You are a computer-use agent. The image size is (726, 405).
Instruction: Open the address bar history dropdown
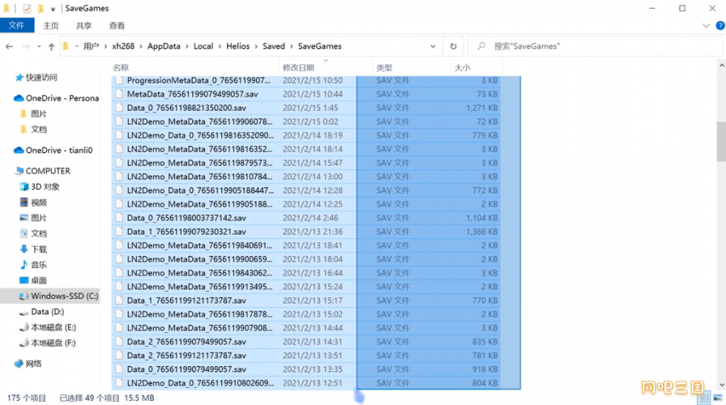[433, 46]
